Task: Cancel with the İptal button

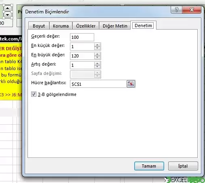Action: coord(183,166)
